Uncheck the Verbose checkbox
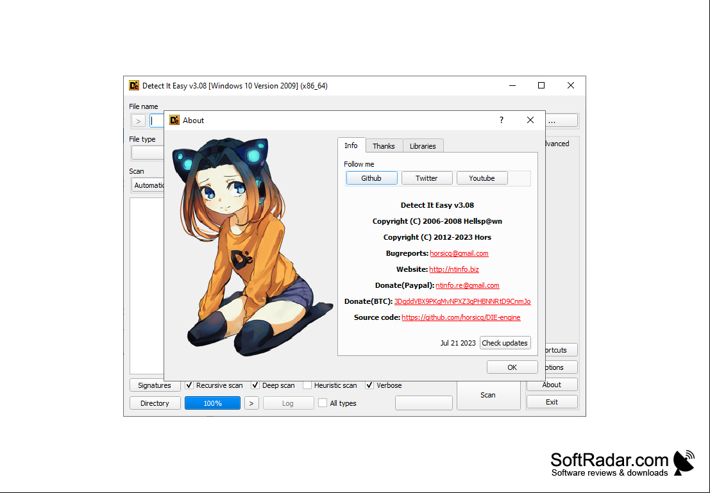 (369, 385)
